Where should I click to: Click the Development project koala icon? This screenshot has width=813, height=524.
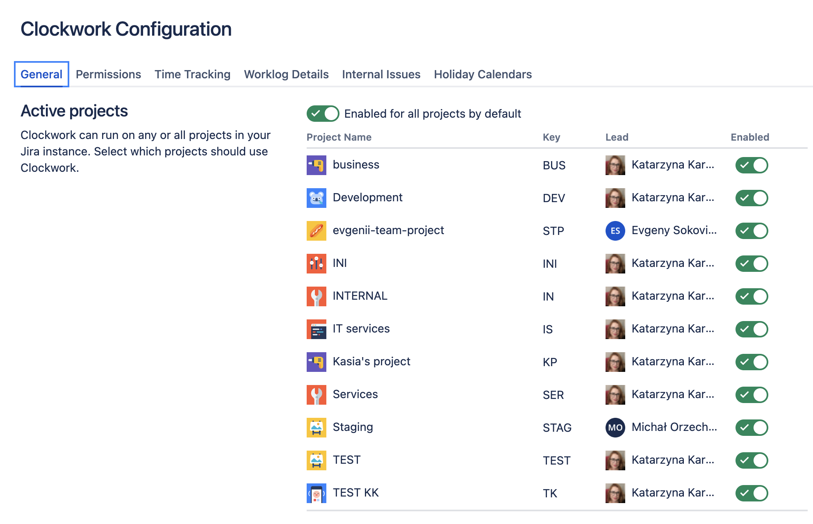point(316,198)
